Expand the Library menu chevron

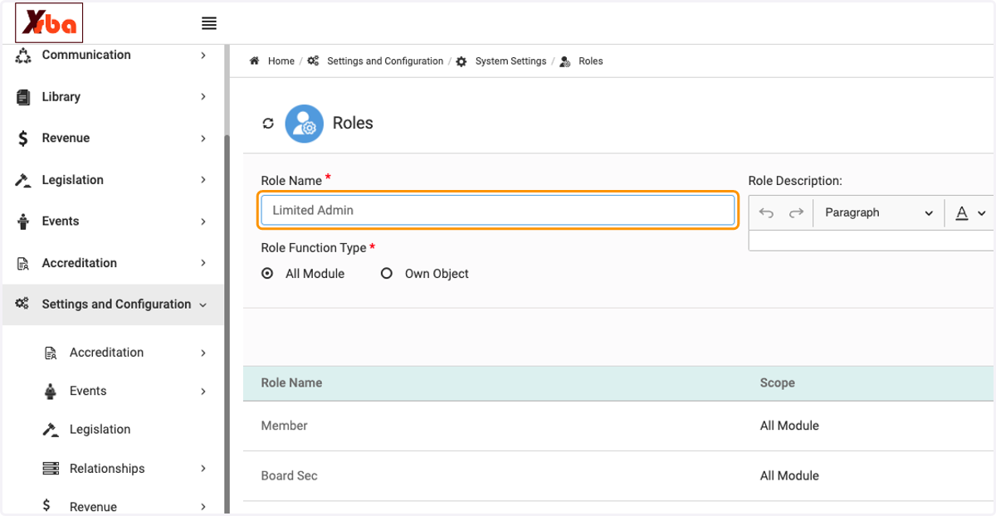[203, 97]
